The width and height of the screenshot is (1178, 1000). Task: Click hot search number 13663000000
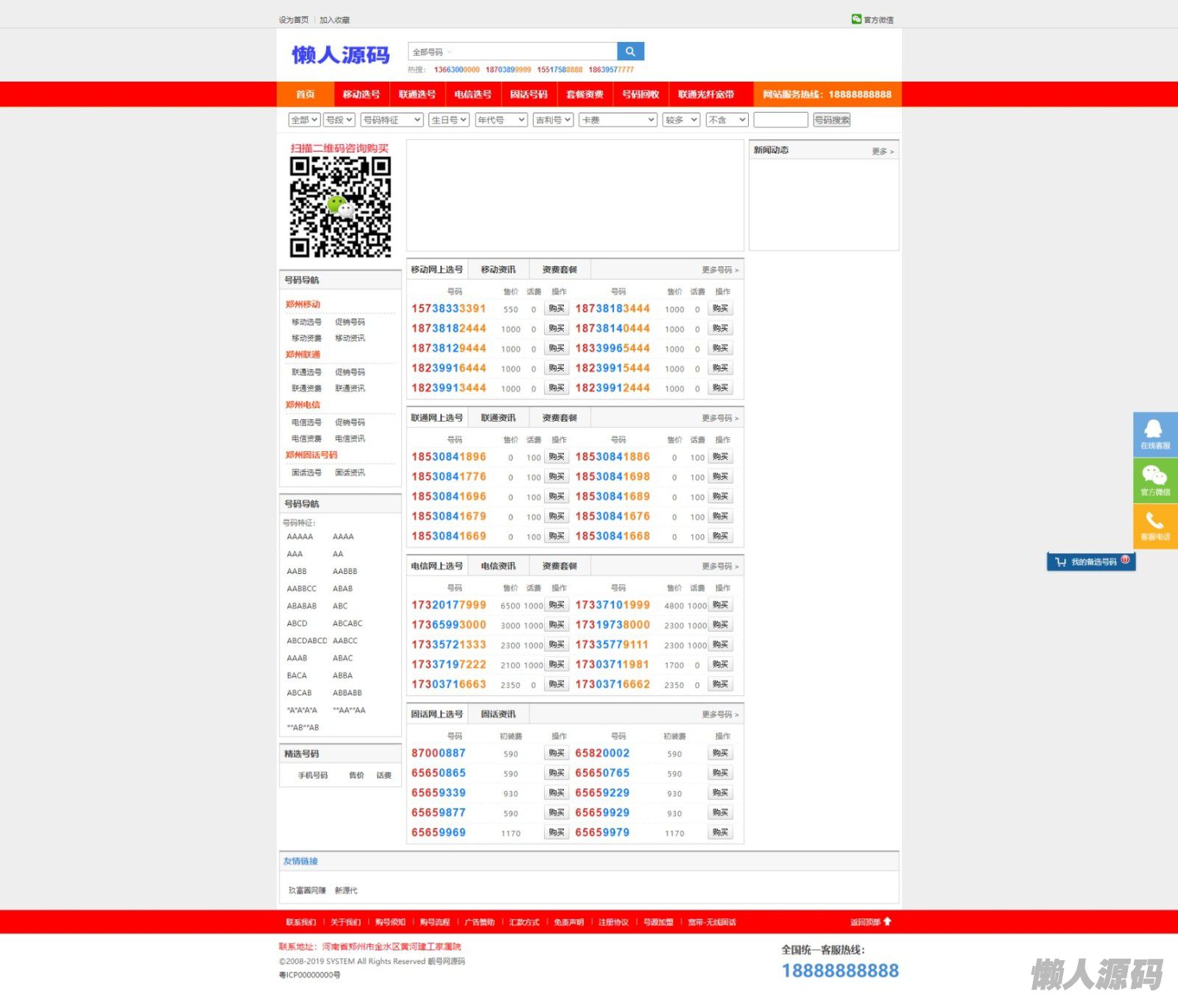click(456, 70)
